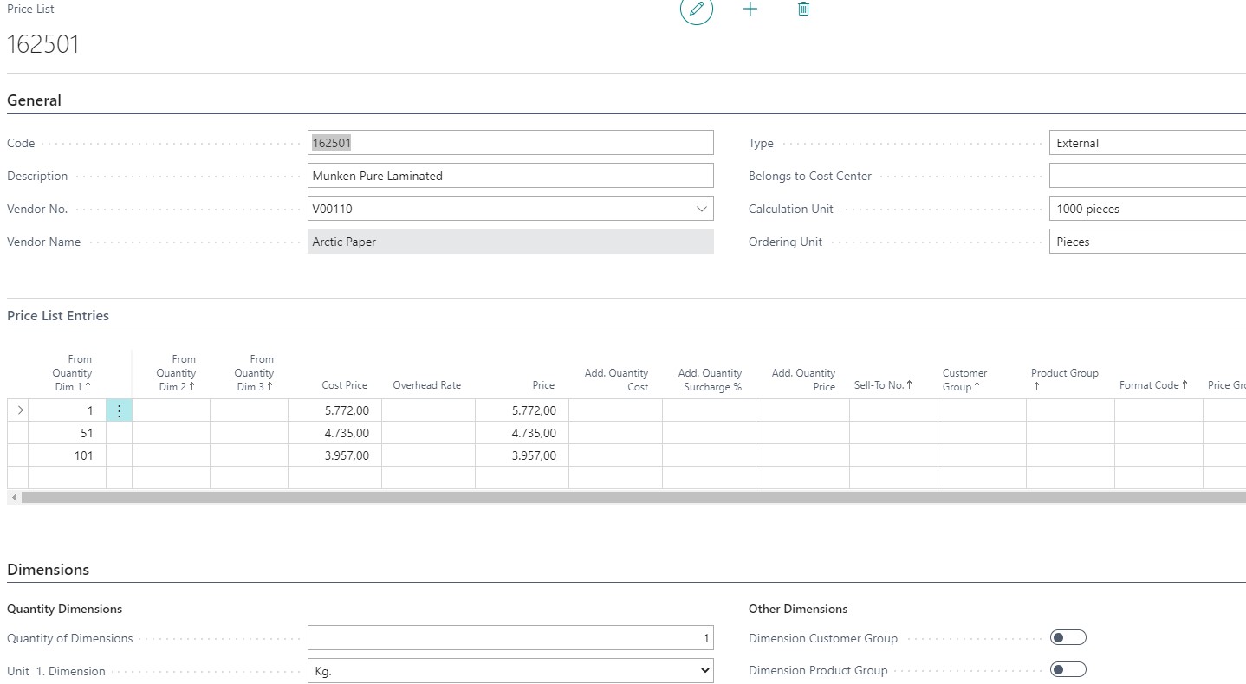Viewport: 1246px width, 684px height.
Task: Open the Ordering Unit dropdown showing Pieces
Action: 1147,242
